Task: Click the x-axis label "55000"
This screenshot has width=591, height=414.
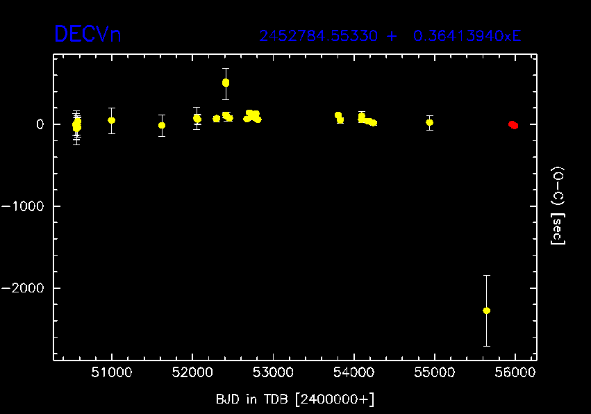Action: click(435, 374)
